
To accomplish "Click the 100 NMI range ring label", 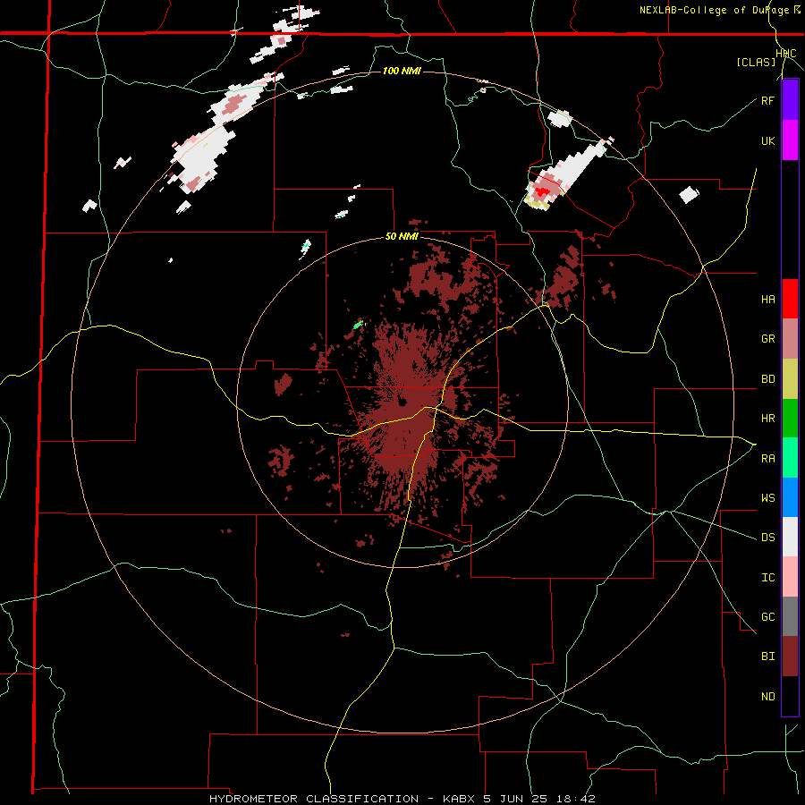I will [402, 71].
